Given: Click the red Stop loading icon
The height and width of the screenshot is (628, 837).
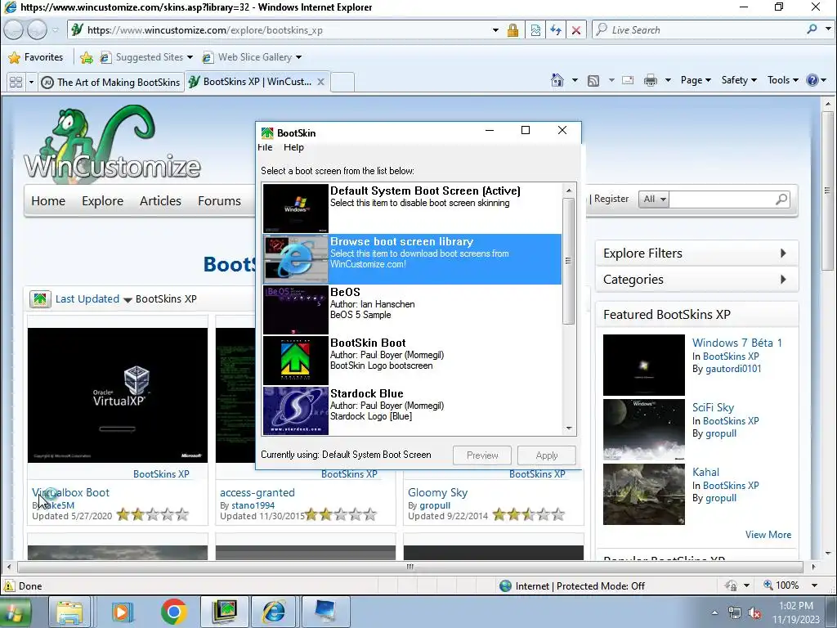Looking at the screenshot, I should pos(576,30).
